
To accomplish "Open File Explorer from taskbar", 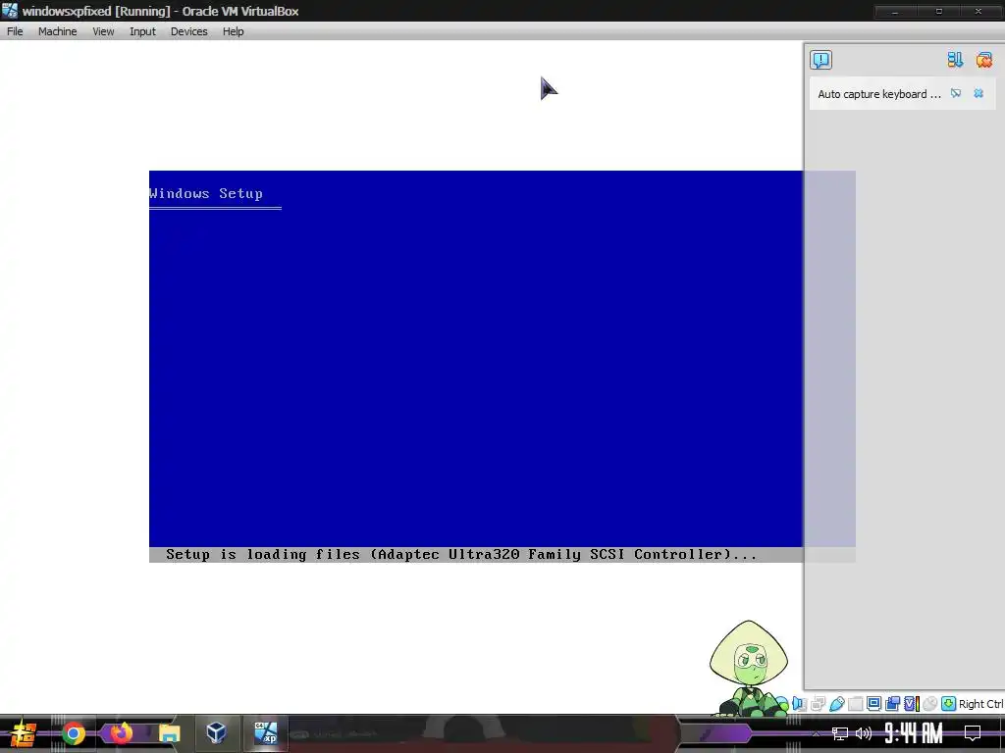I will pyautogui.click(x=169, y=733).
